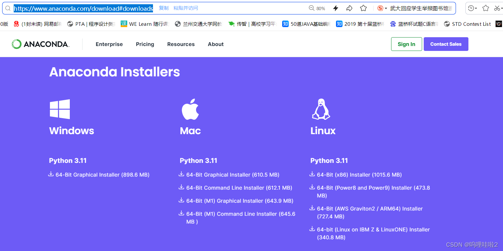Screen dimensions: 503x251
Task: Open the Pricing menu item
Action: click(145, 44)
